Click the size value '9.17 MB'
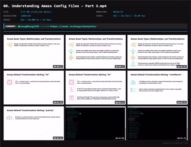The image size is (191, 147). (25, 12)
